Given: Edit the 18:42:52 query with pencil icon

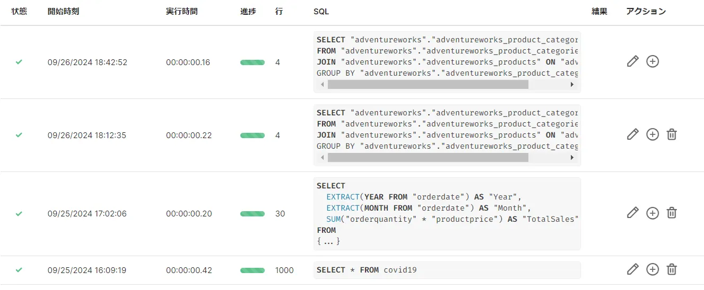Looking at the screenshot, I should (632, 61).
